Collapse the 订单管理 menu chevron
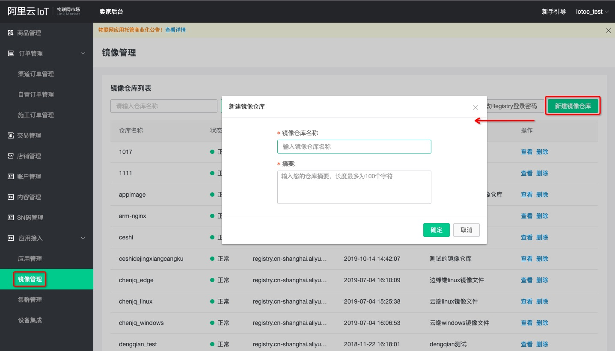Image resolution: width=615 pixels, height=351 pixels. tap(83, 53)
